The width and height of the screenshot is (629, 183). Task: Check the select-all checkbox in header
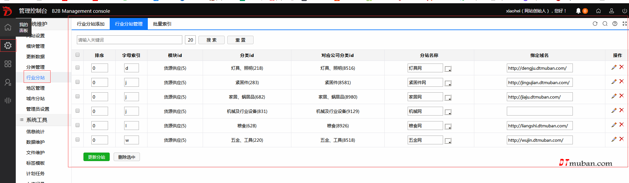[78, 55]
